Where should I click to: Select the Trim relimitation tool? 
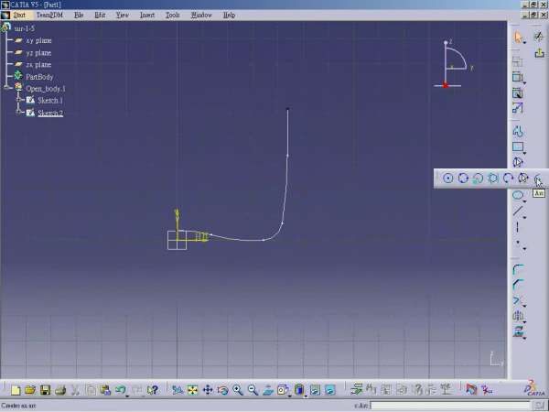click(x=518, y=300)
